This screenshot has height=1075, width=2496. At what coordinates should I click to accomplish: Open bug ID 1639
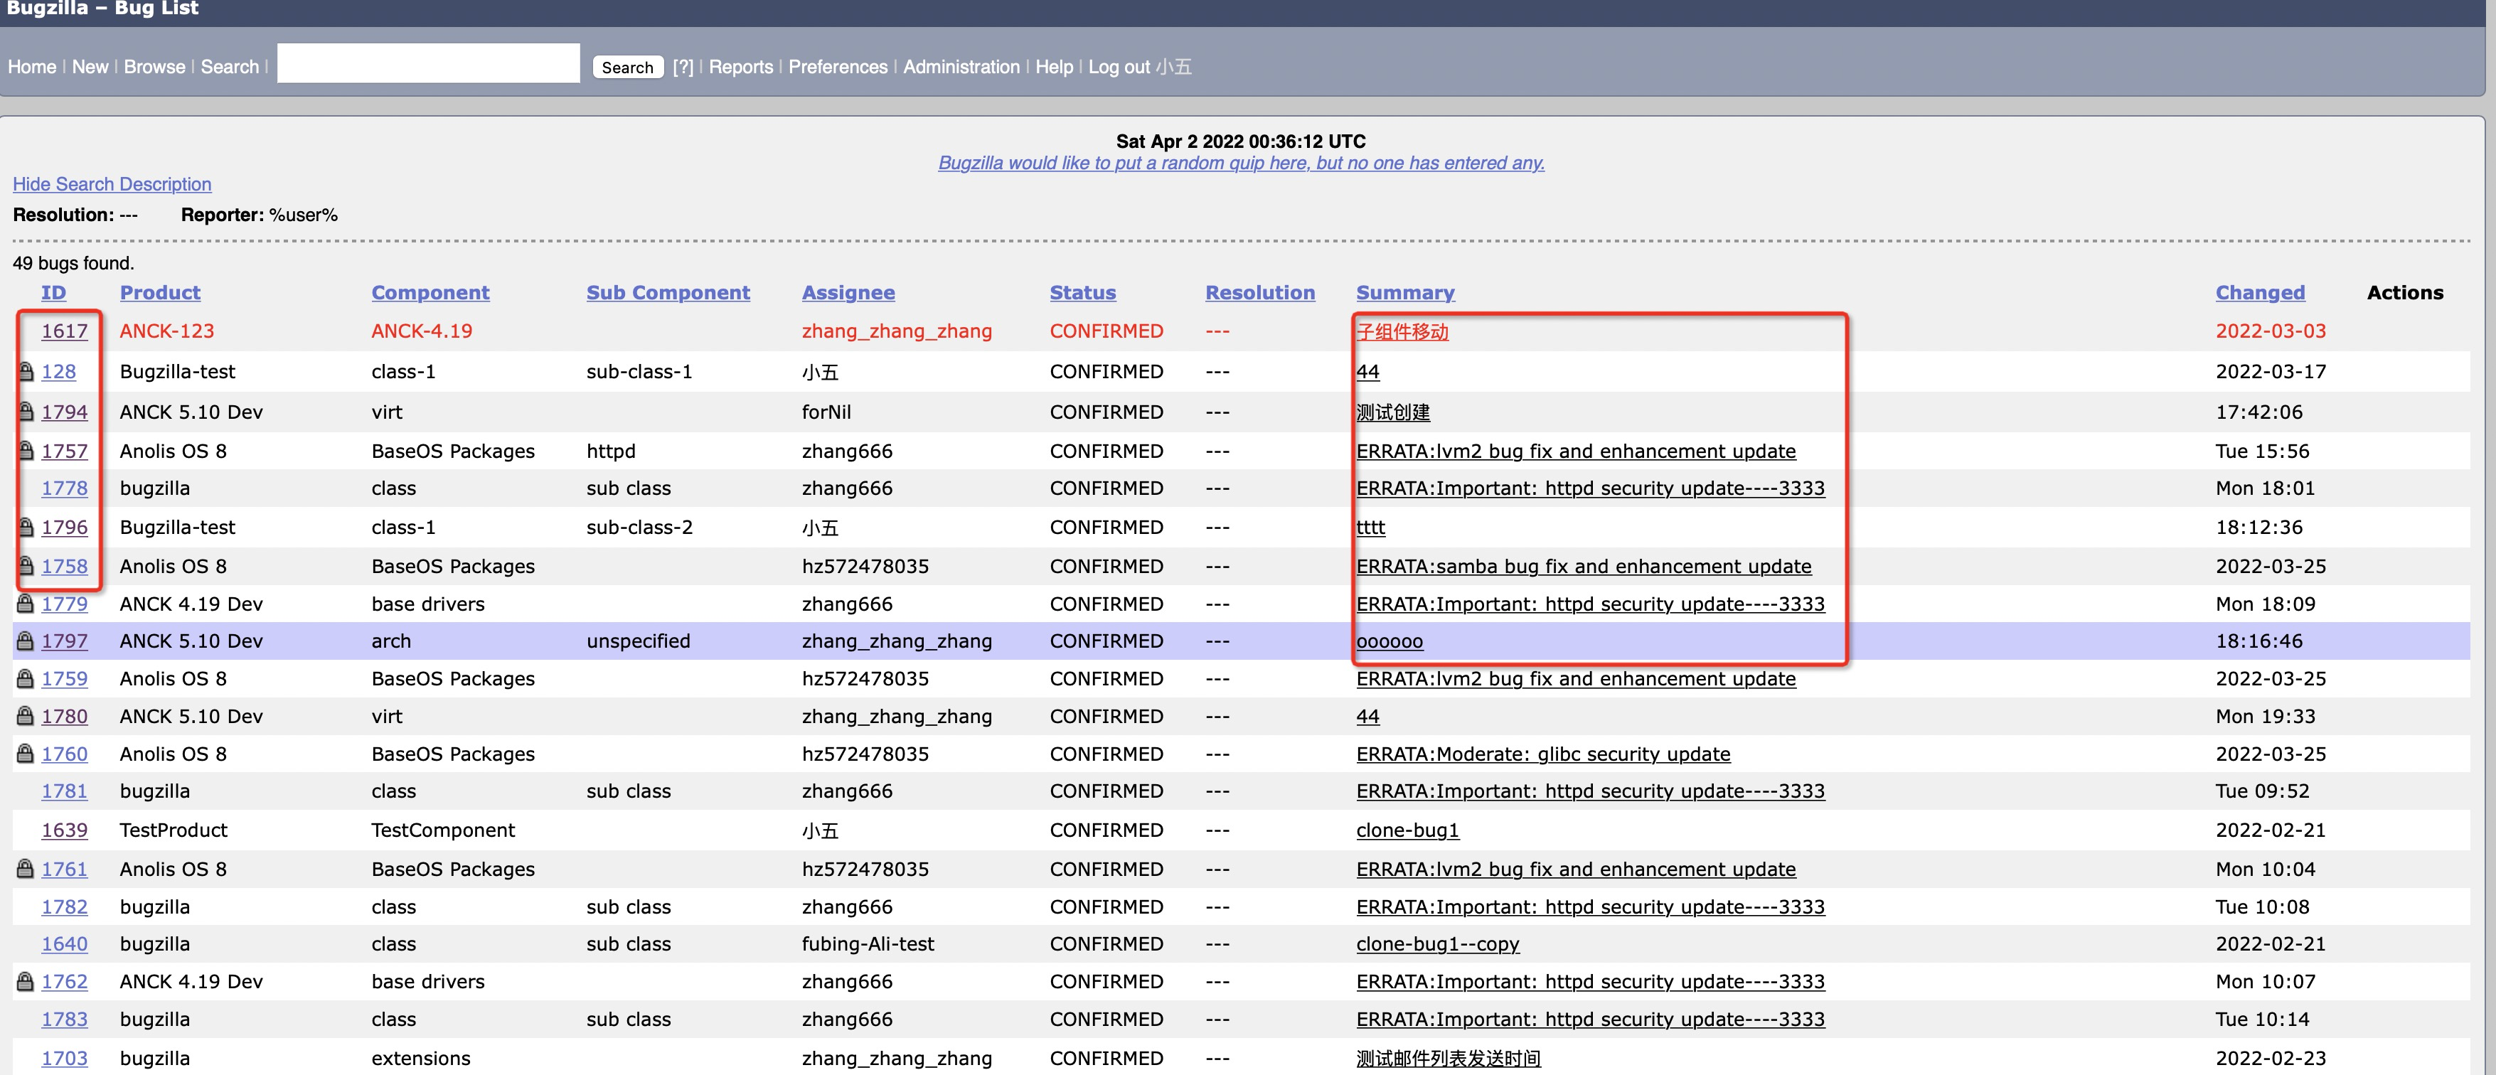tap(64, 830)
